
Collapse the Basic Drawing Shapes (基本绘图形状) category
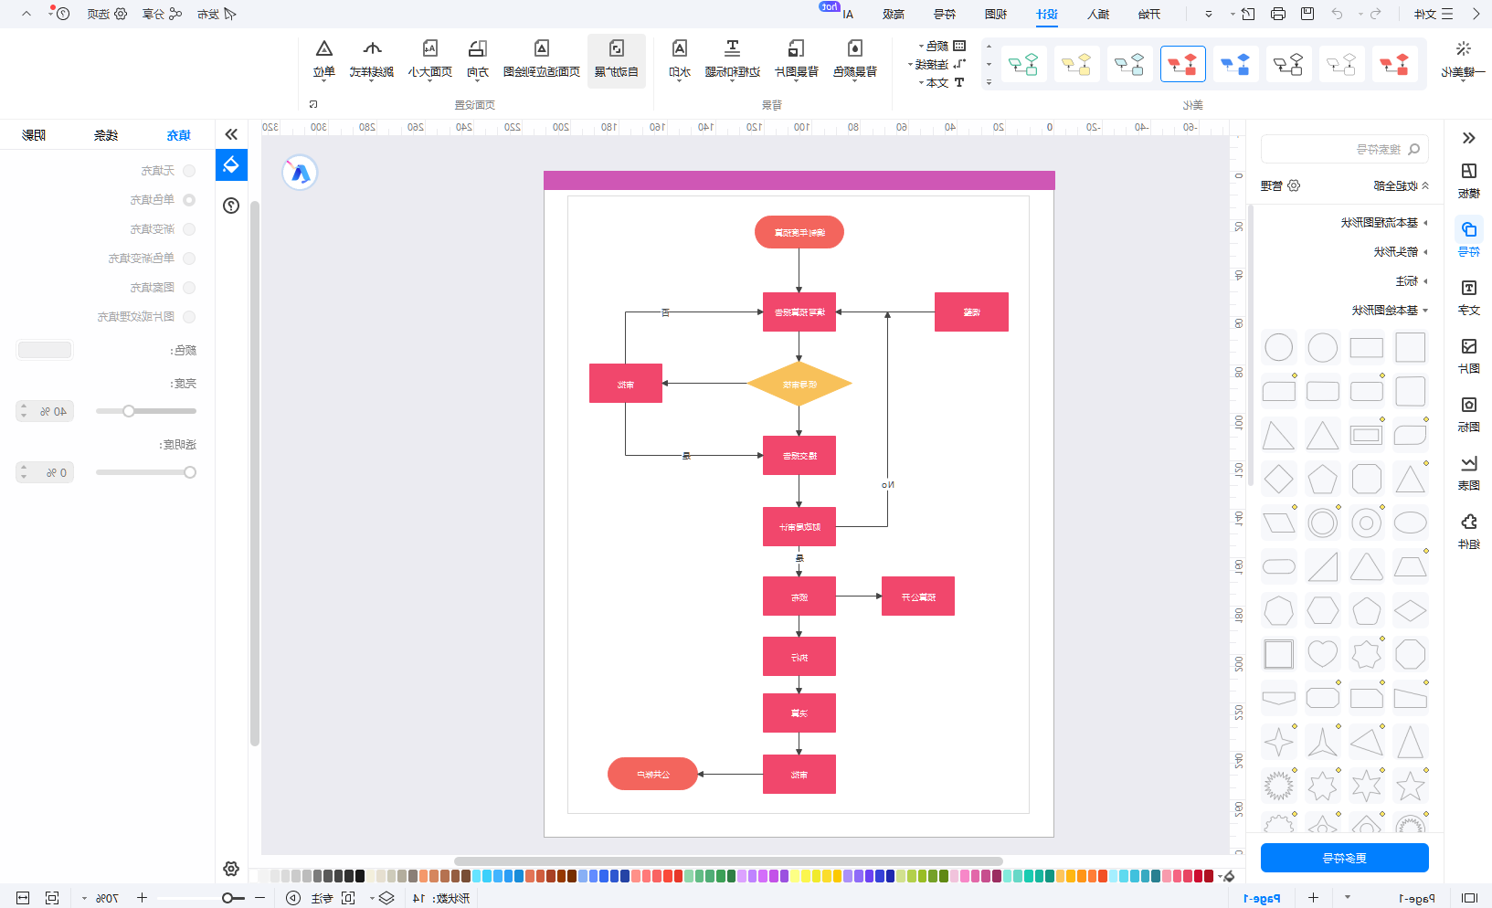1389,311
